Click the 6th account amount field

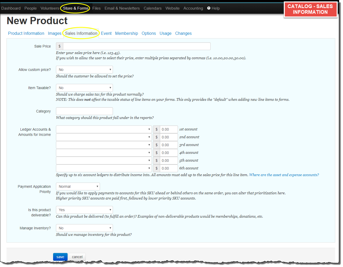pos(169,168)
